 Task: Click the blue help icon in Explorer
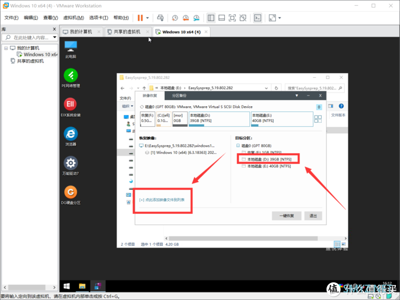[341, 106]
